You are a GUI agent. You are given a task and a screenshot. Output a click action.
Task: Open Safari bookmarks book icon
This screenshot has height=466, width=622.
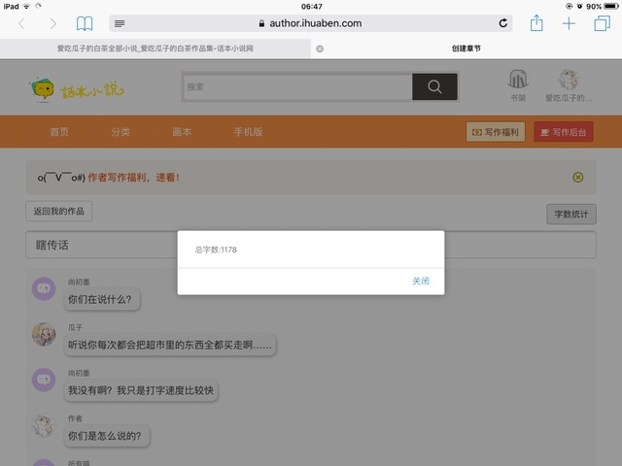tap(85, 23)
